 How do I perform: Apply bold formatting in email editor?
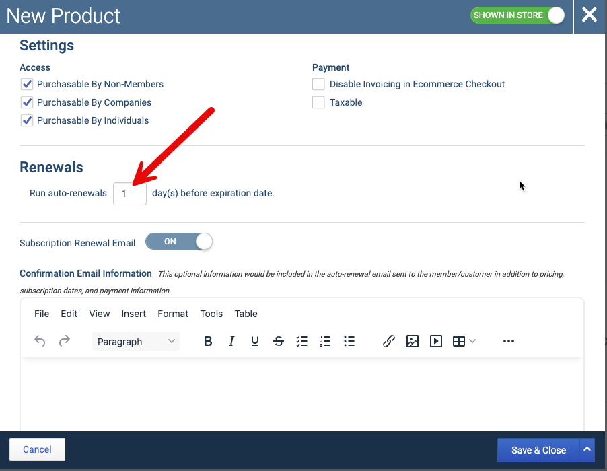208,341
